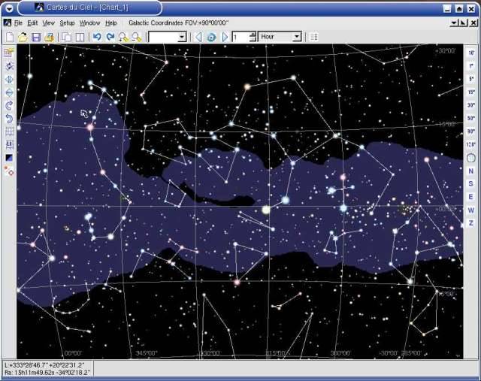The width and height of the screenshot is (481, 381).
Task: Open the Window menu
Action: [x=89, y=23]
